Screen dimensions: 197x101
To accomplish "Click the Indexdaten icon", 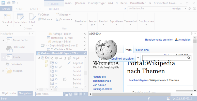I will (21, 17).
